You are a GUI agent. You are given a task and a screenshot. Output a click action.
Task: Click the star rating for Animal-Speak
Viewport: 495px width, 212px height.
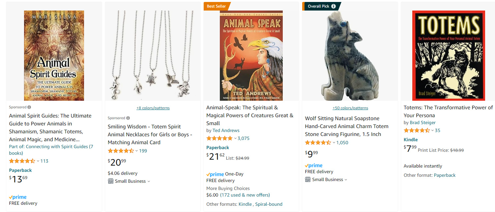click(x=219, y=139)
